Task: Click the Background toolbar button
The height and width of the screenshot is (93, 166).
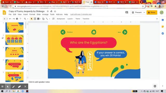Action: click(61, 19)
